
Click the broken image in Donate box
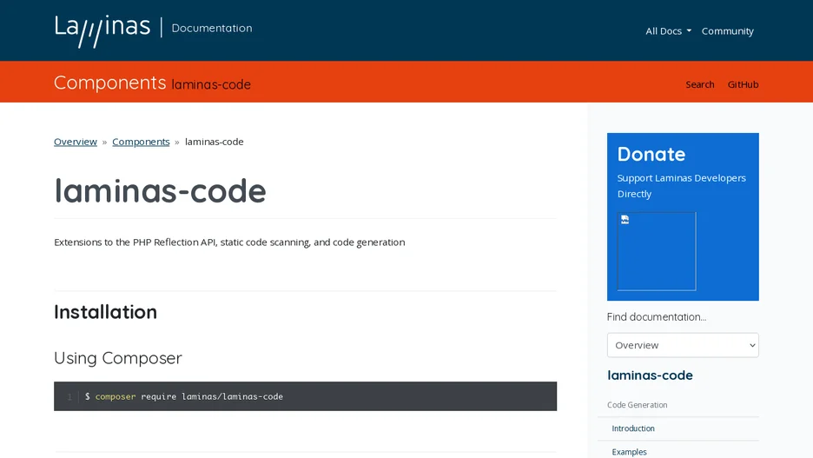click(657, 251)
